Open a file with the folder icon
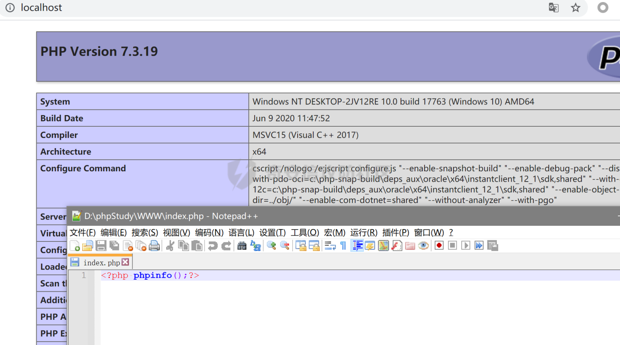This screenshot has height=345, width=620. tap(88, 246)
